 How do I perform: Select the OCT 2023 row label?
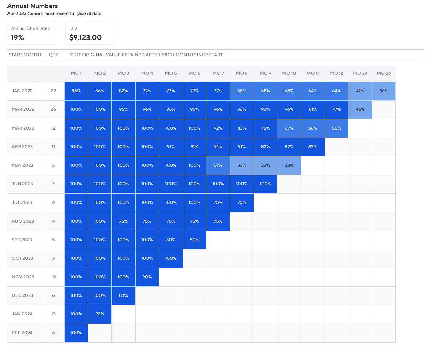pyautogui.click(x=23, y=258)
